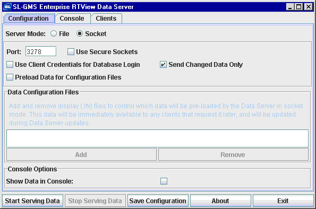Toggle Use Client Credentials for Database Login
The height and width of the screenshot is (209, 316).
pyautogui.click(x=10, y=64)
